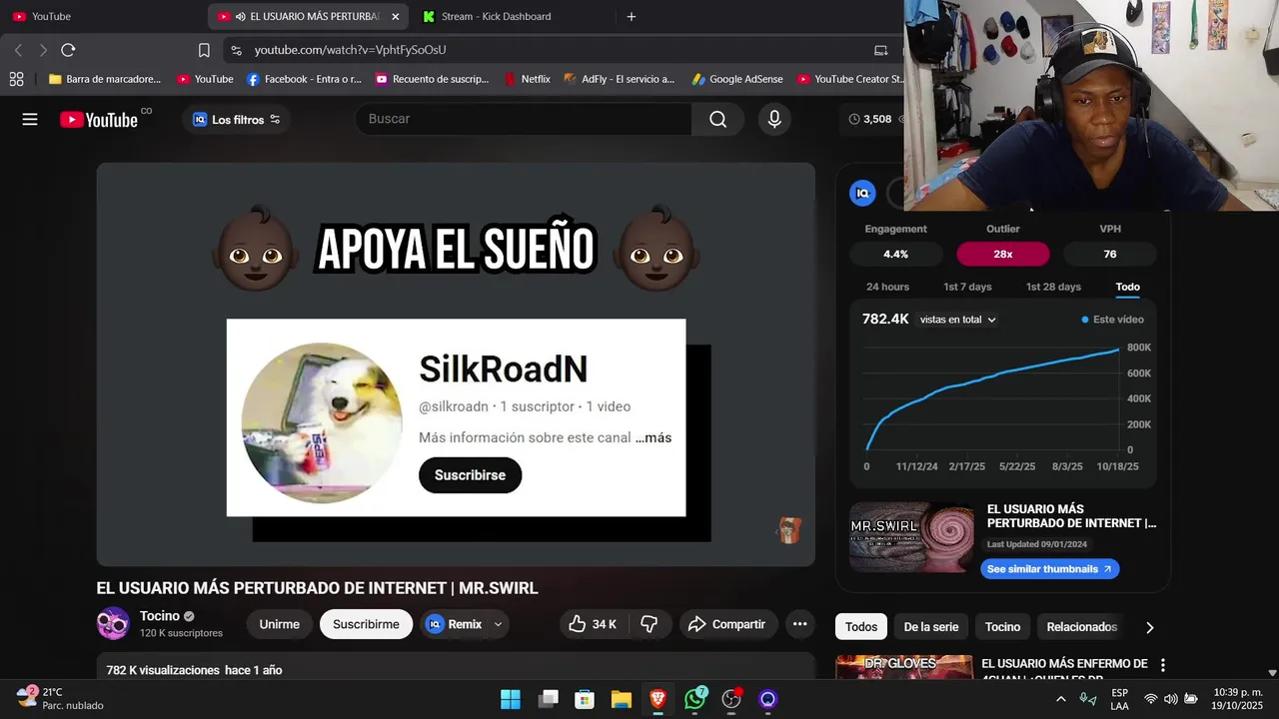Image resolution: width=1279 pixels, height=719 pixels.
Task: Open the Netflix bookmark
Action: pos(527,79)
